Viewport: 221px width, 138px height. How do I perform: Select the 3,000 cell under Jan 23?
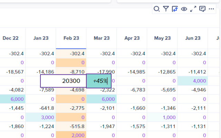tap(41, 117)
